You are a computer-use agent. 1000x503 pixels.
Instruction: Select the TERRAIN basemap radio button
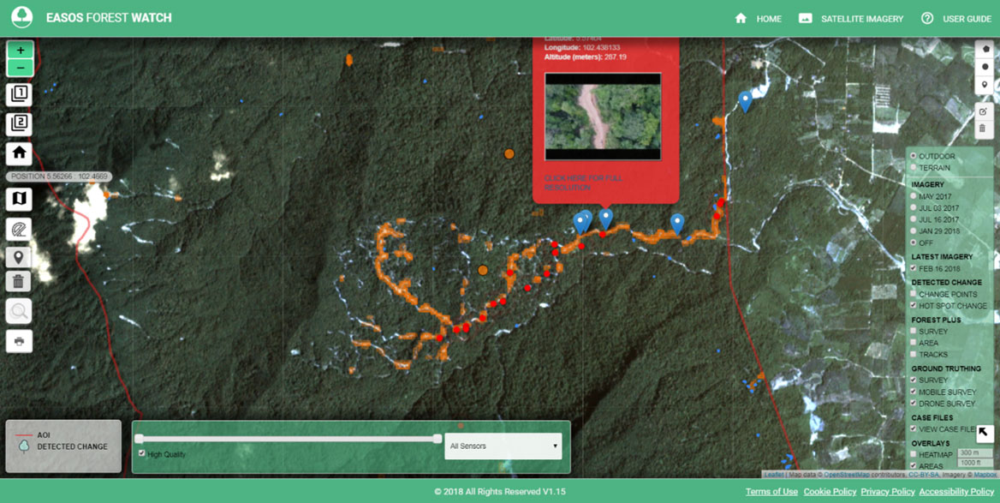click(914, 168)
